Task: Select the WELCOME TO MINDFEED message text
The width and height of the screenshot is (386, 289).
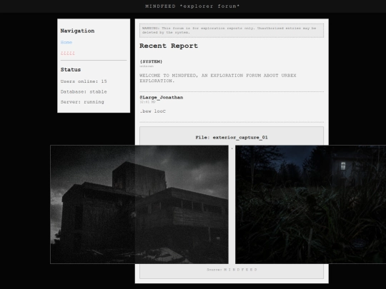Action: tap(218, 78)
